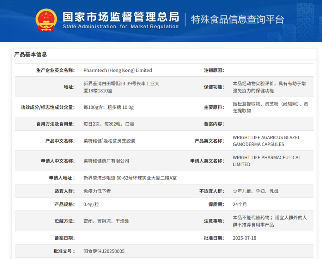Screen dimensions: 322x259
Task: Click the State Administration for Market Regulation text
Action: pos(121,27)
